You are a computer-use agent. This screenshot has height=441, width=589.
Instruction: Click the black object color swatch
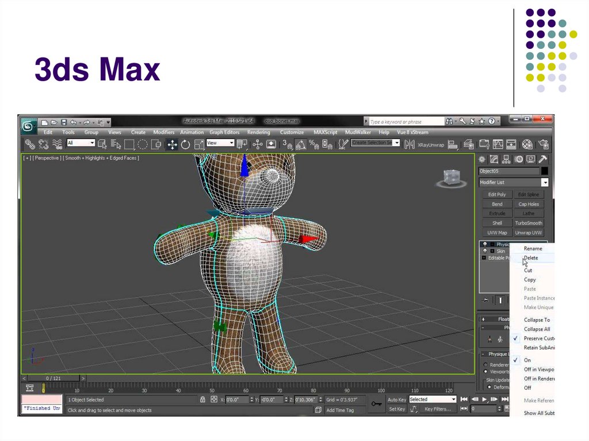coord(545,171)
